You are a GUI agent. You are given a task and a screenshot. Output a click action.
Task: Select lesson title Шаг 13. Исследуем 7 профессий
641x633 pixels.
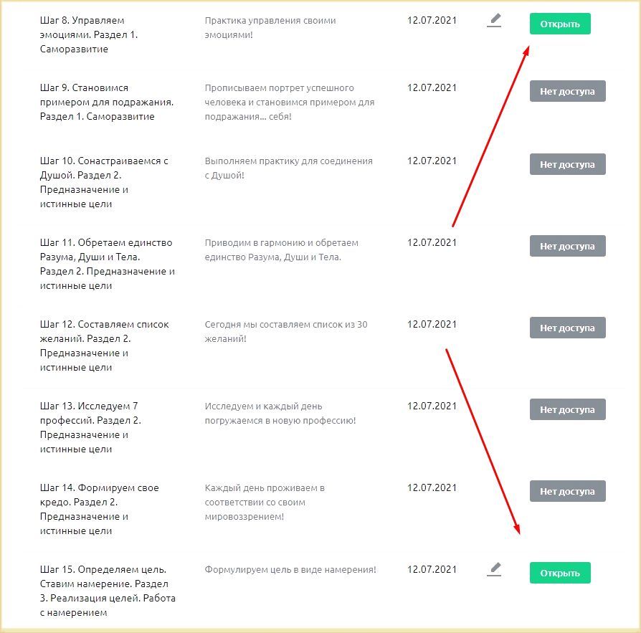pyautogui.click(x=90, y=427)
